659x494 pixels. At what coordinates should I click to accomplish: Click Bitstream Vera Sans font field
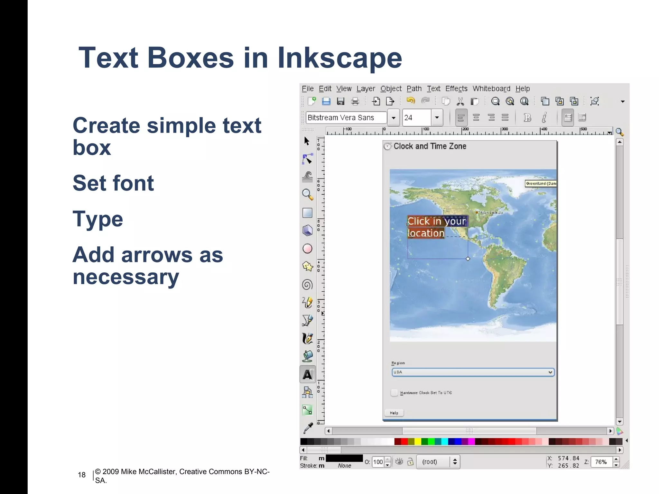346,118
